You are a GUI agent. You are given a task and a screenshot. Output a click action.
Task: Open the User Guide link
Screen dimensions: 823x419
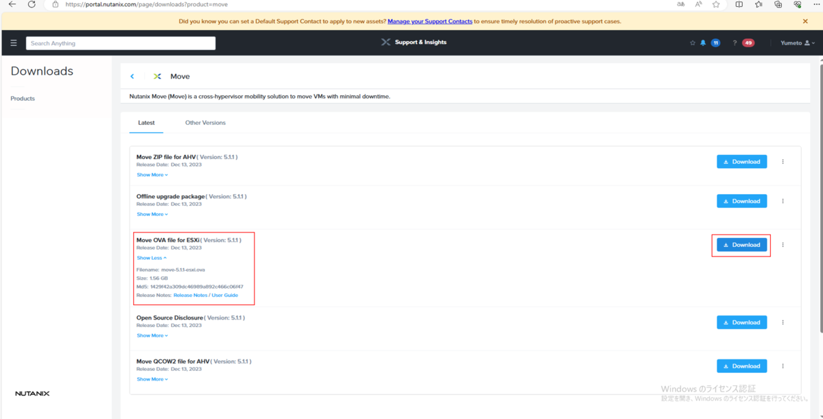(x=225, y=295)
